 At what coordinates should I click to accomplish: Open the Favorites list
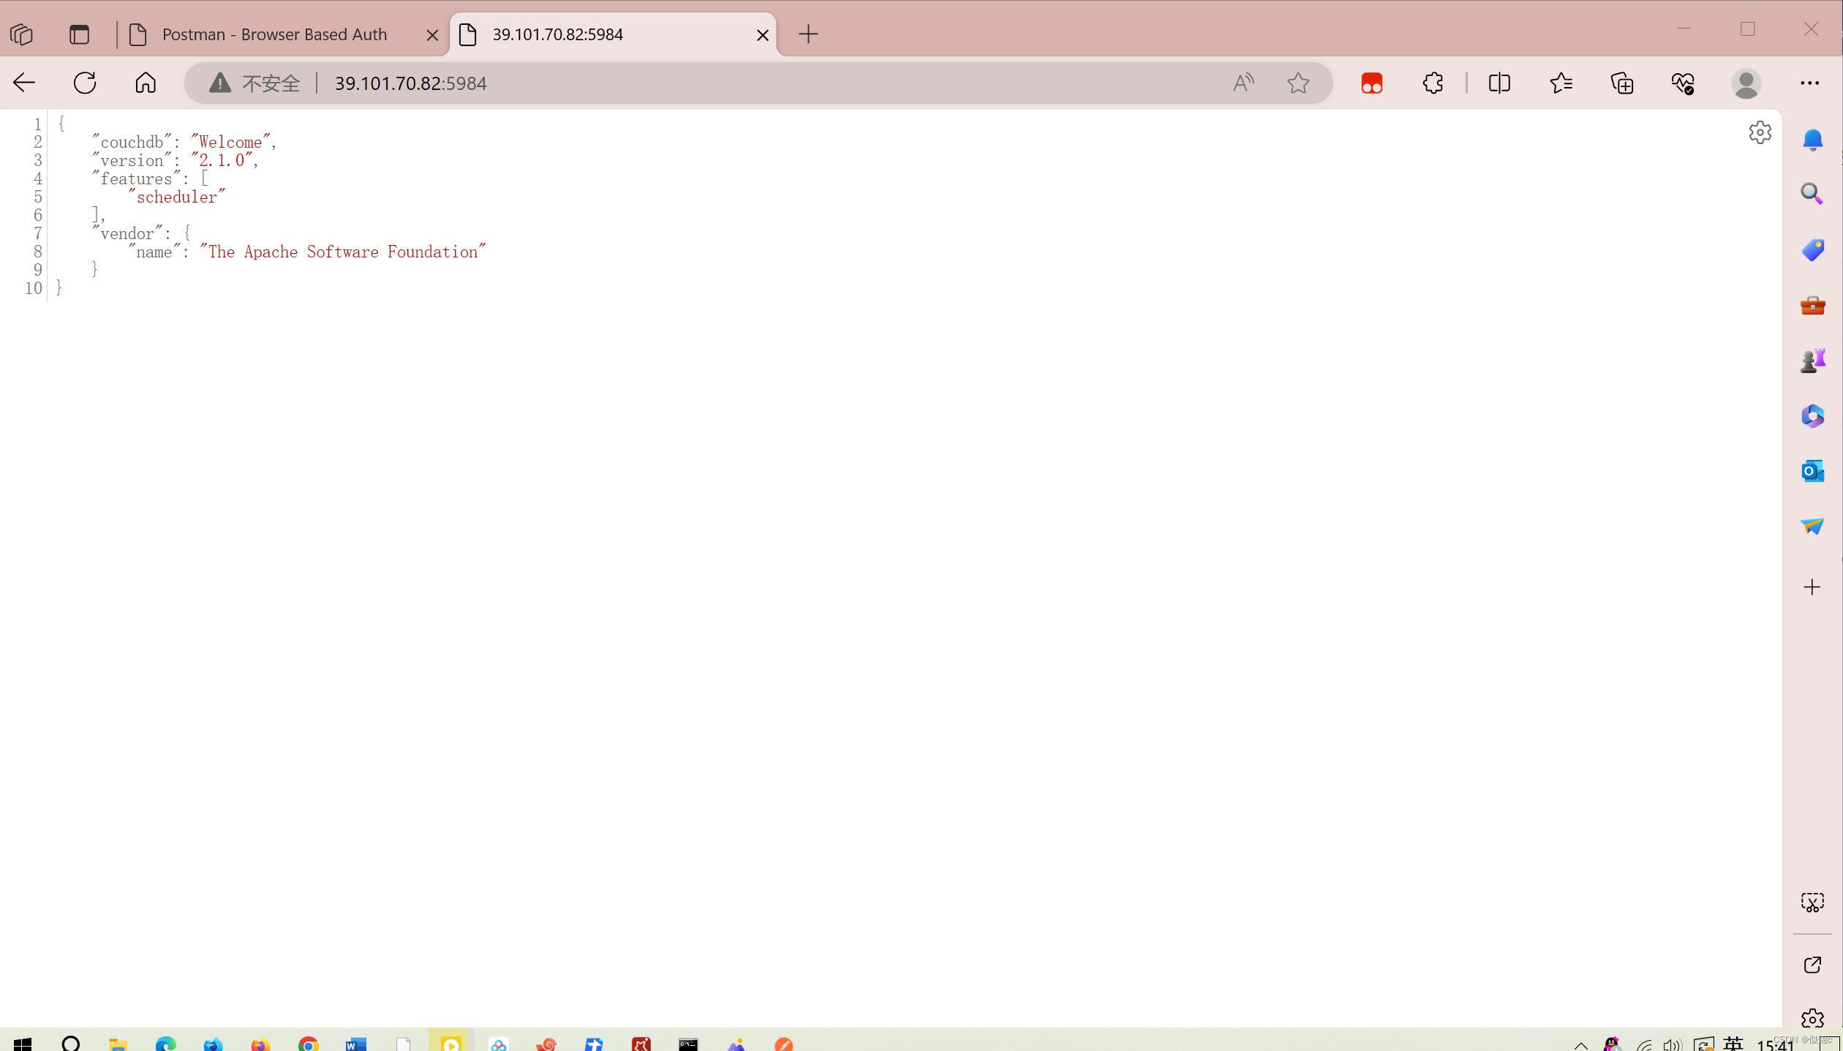1561,83
